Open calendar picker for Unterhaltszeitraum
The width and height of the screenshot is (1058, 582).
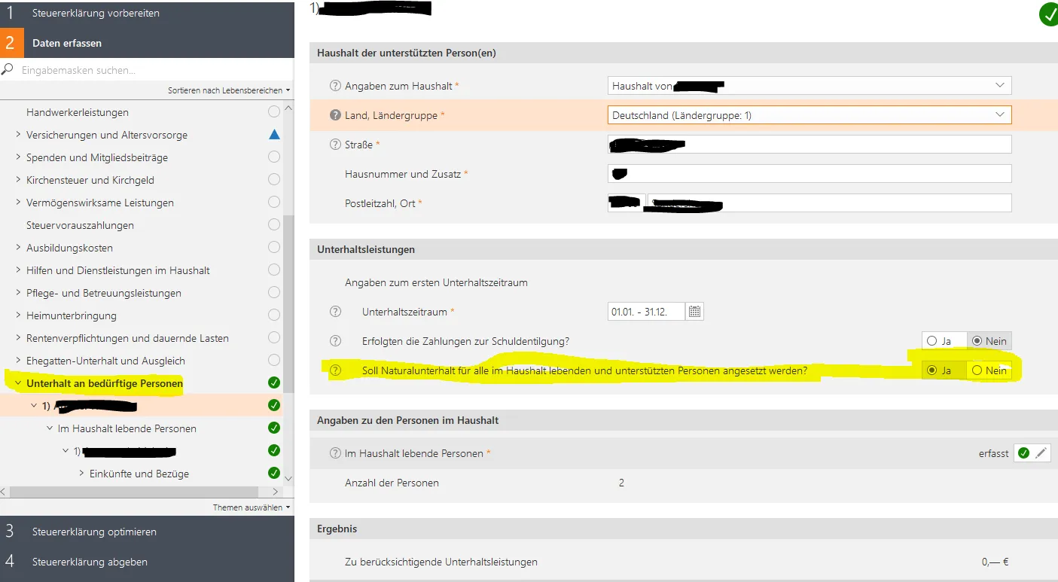coord(695,312)
